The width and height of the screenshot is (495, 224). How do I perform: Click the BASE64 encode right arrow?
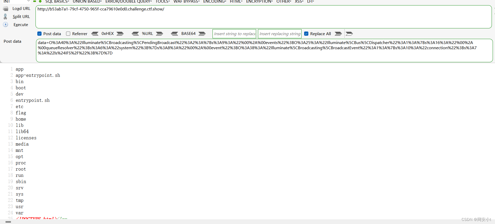point(202,34)
